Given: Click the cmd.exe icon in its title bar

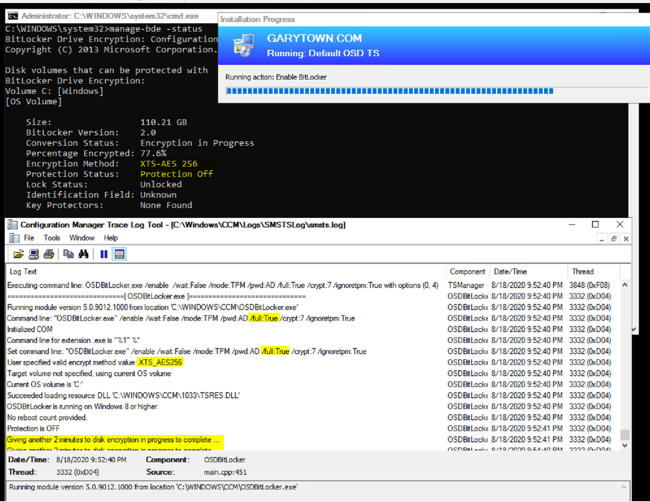Looking at the screenshot, I should point(12,16).
